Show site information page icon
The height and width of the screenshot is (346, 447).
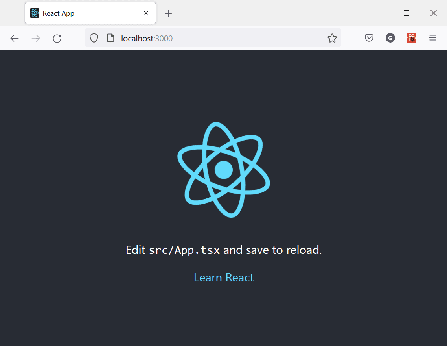(x=110, y=38)
